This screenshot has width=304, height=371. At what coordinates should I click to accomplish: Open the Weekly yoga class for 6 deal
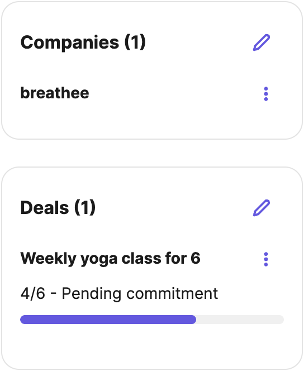(x=110, y=258)
